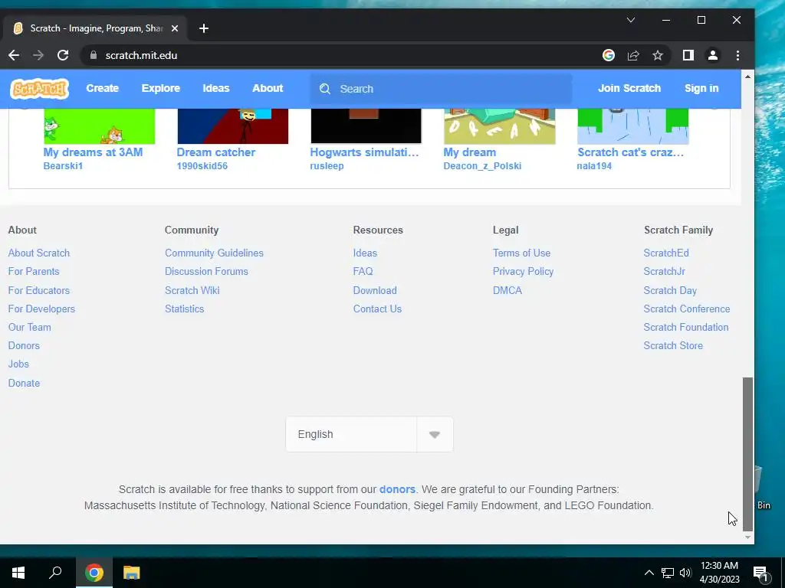Open Privacy Policy link
Screen dimensions: 785x588
[523, 272]
